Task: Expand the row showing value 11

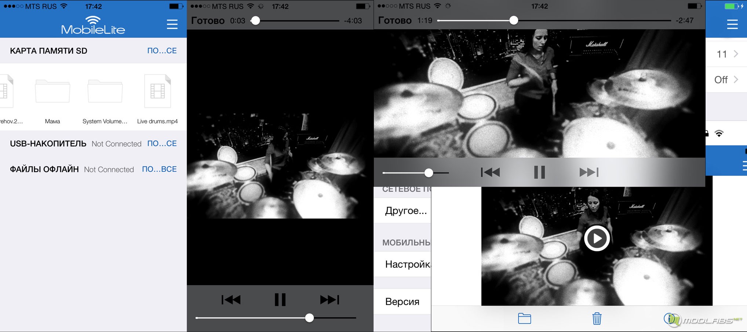Action: click(x=726, y=54)
